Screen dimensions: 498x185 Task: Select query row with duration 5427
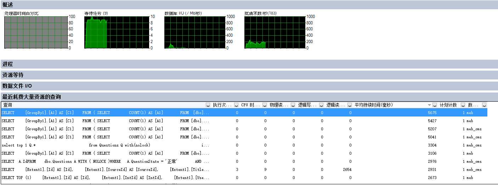[x=244, y=121]
